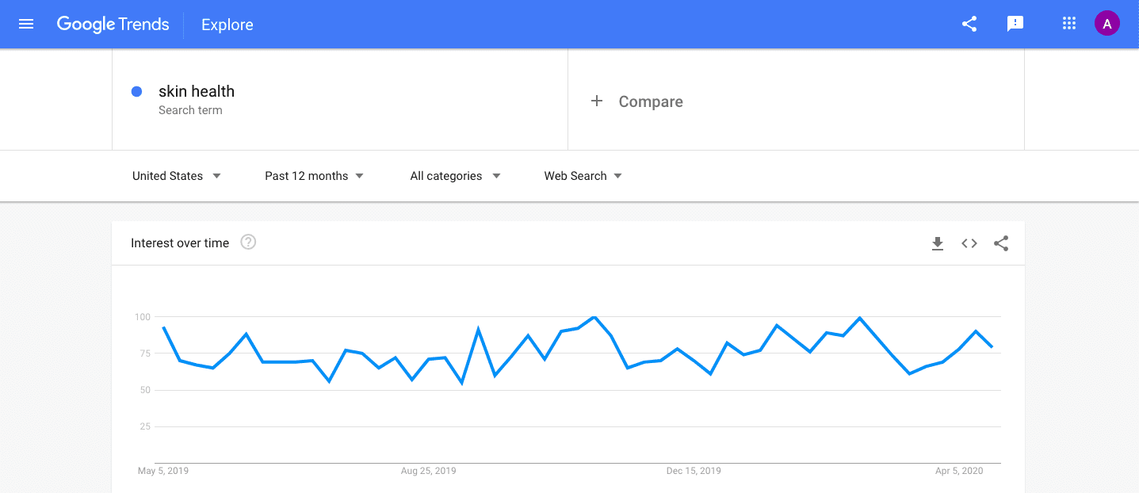Click the blue dot beside skin health

(x=136, y=92)
